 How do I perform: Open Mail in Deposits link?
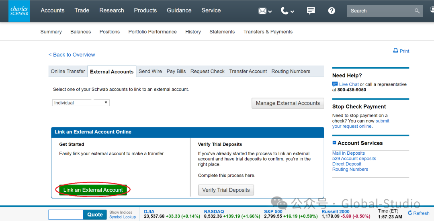pyautogui.click(x=348, y=153)
